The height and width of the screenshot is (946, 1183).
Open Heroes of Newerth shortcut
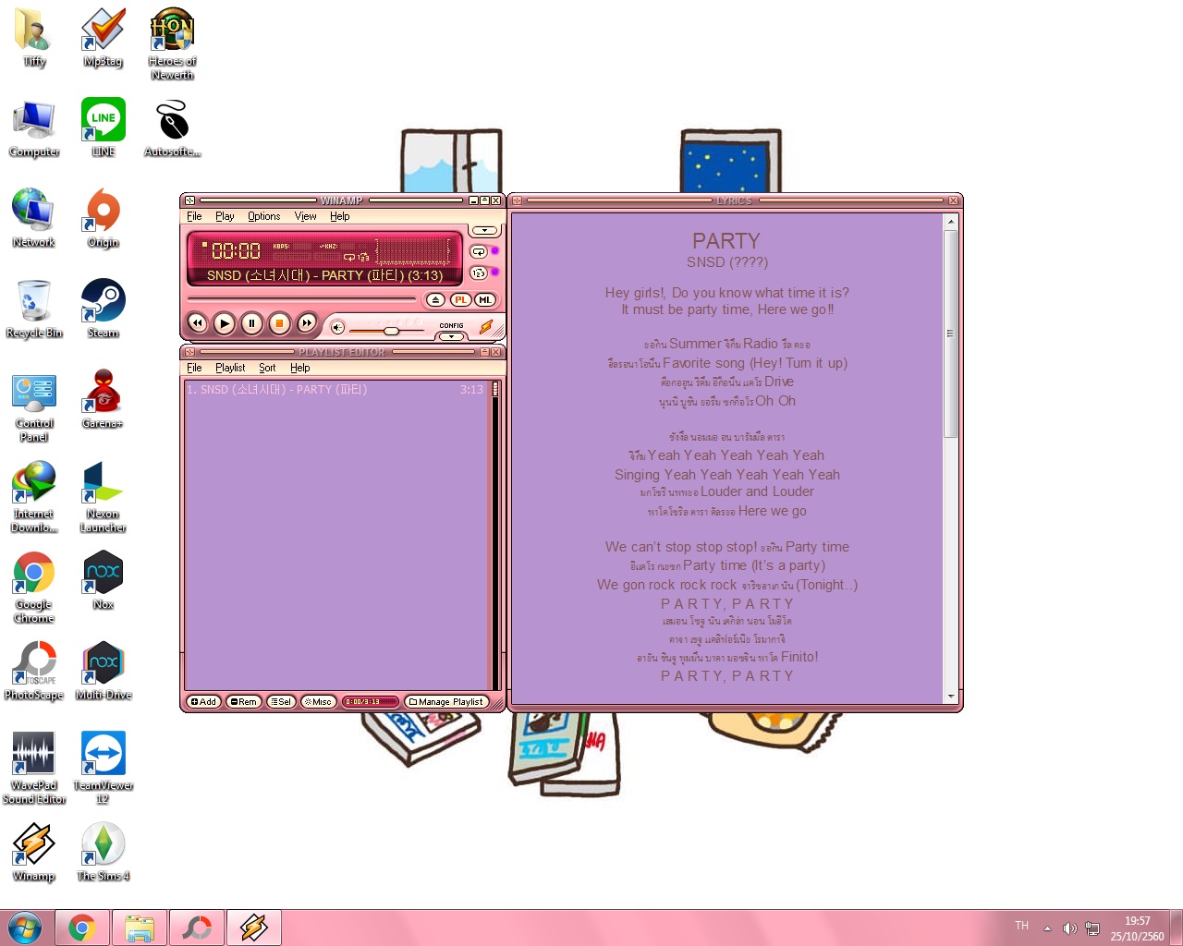172,43
